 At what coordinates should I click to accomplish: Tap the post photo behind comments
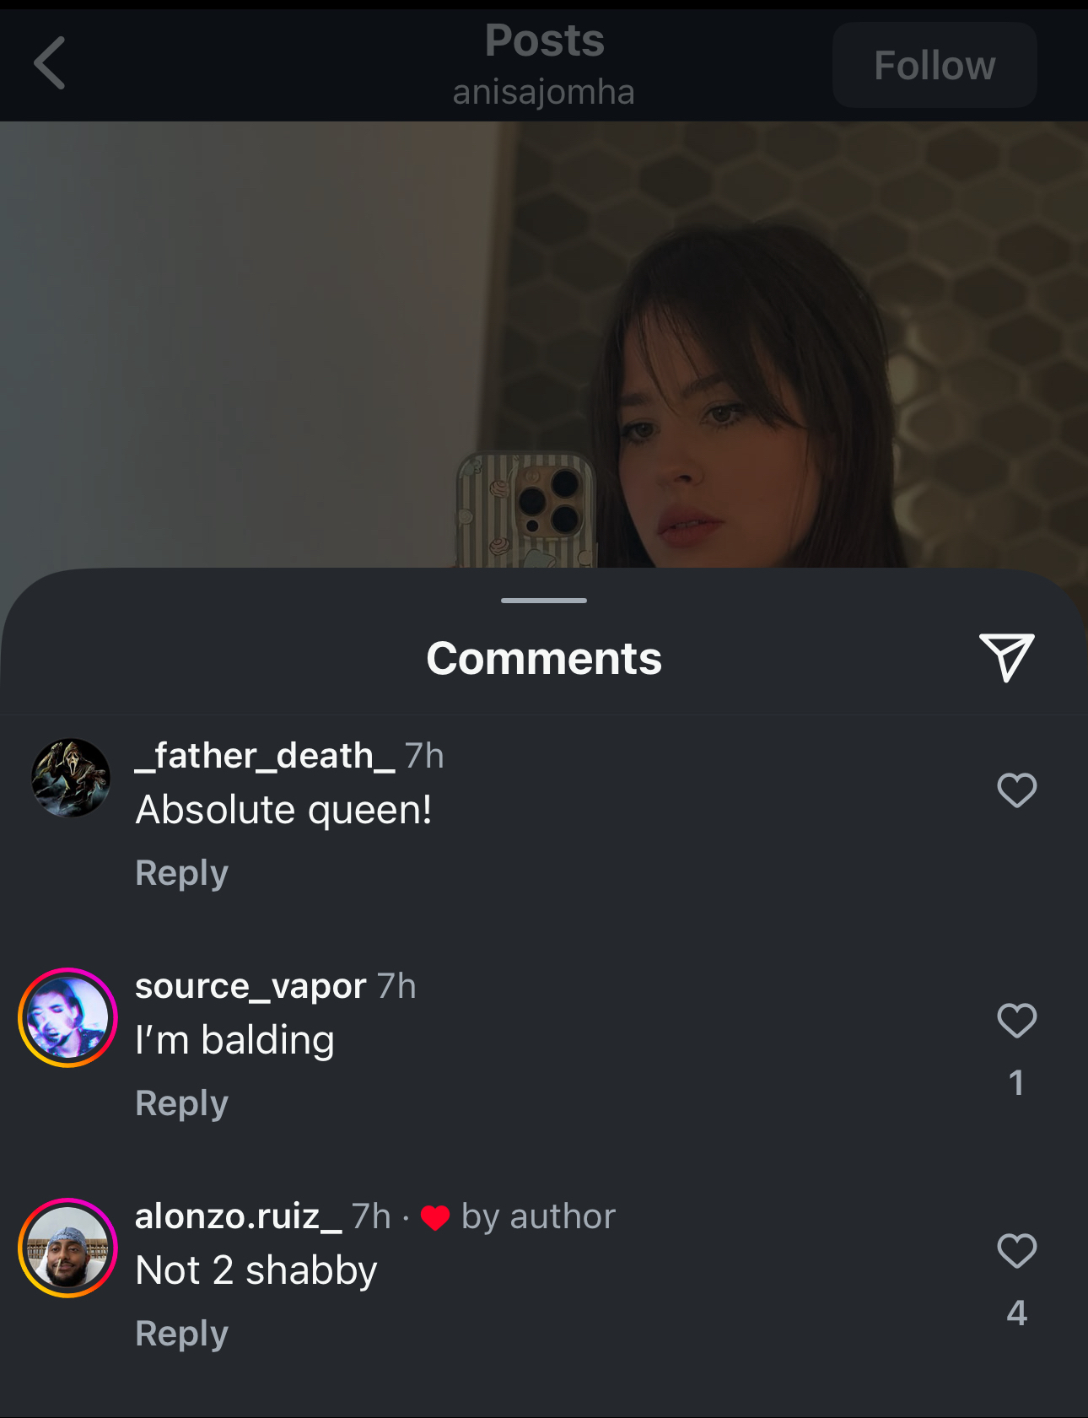point(544,344)
